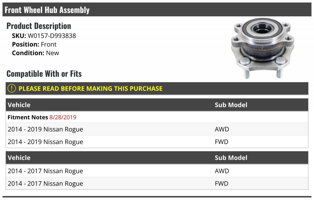The image size is (314, 200).
Task: Click the wheel hub product image
Action: click(262, 49)
